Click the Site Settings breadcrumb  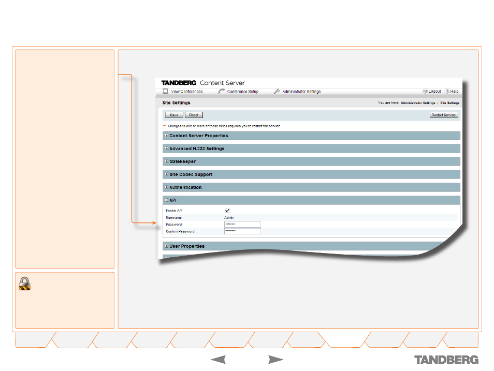coord(449,103)
